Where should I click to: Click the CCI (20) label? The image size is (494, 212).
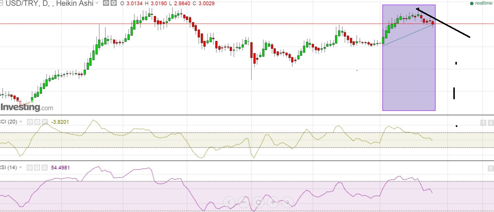click(x=8, y=122)
